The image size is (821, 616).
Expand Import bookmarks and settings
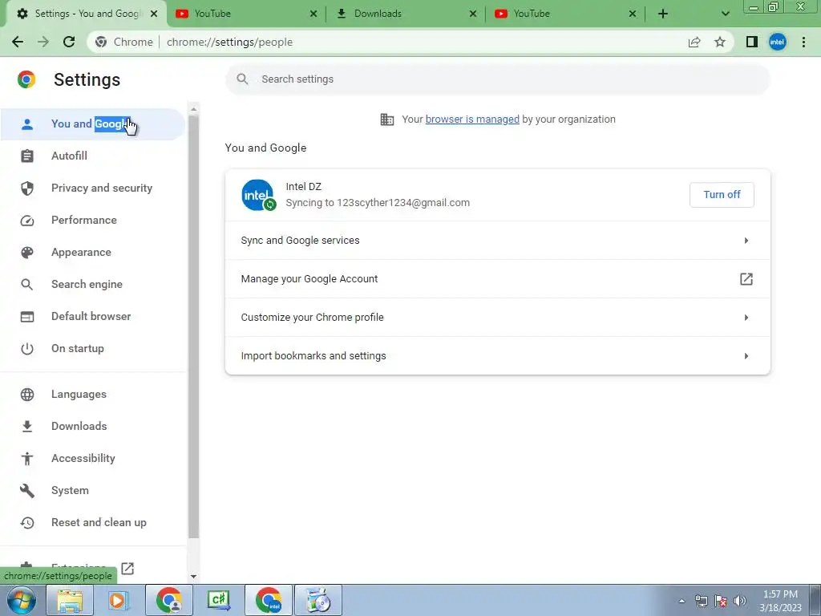[x=497, y=355]
